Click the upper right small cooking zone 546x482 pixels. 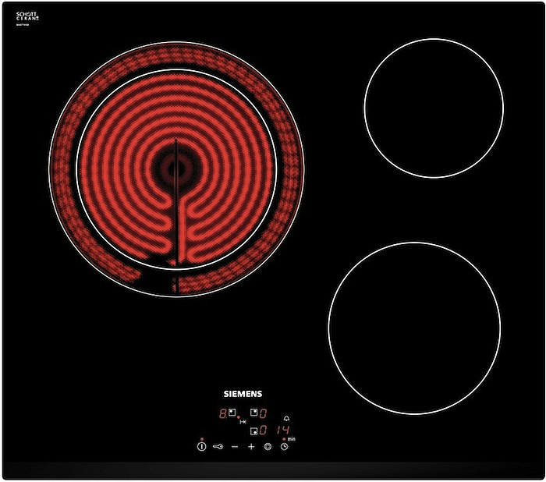click(434, 107)
